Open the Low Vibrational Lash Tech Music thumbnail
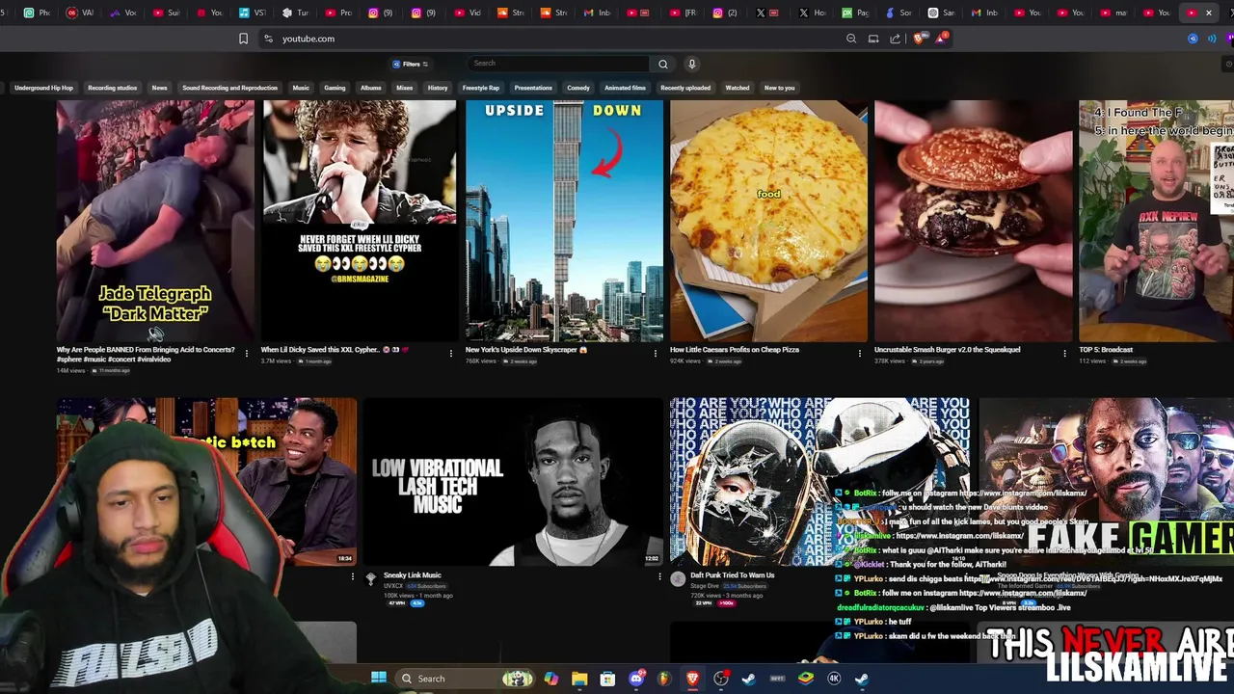This screenshot has height=694, width=1234. [x=512, y=482]
